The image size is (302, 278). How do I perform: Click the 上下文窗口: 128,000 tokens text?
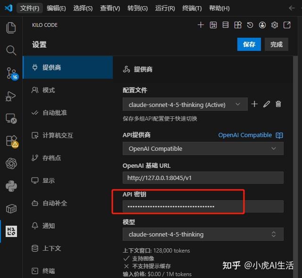156,251
